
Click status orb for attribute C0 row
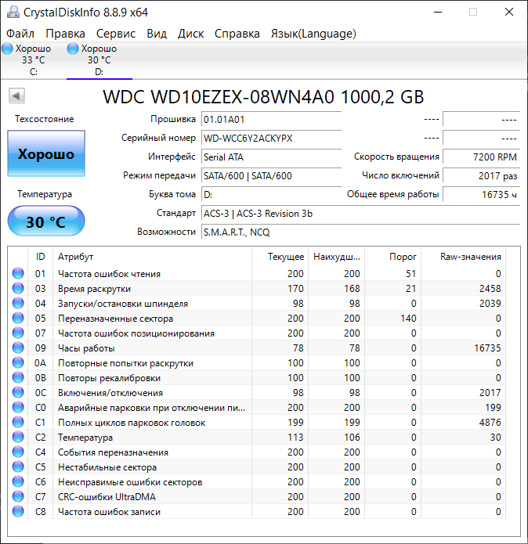(x=18, y=407)
